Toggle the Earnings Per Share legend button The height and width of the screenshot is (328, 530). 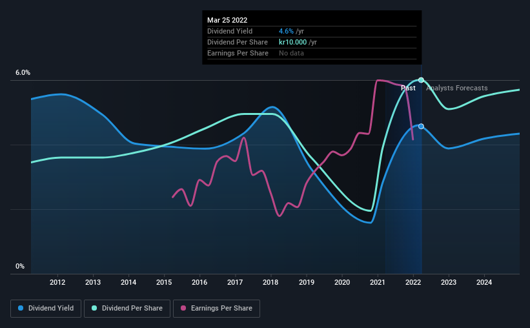point(216,309)
